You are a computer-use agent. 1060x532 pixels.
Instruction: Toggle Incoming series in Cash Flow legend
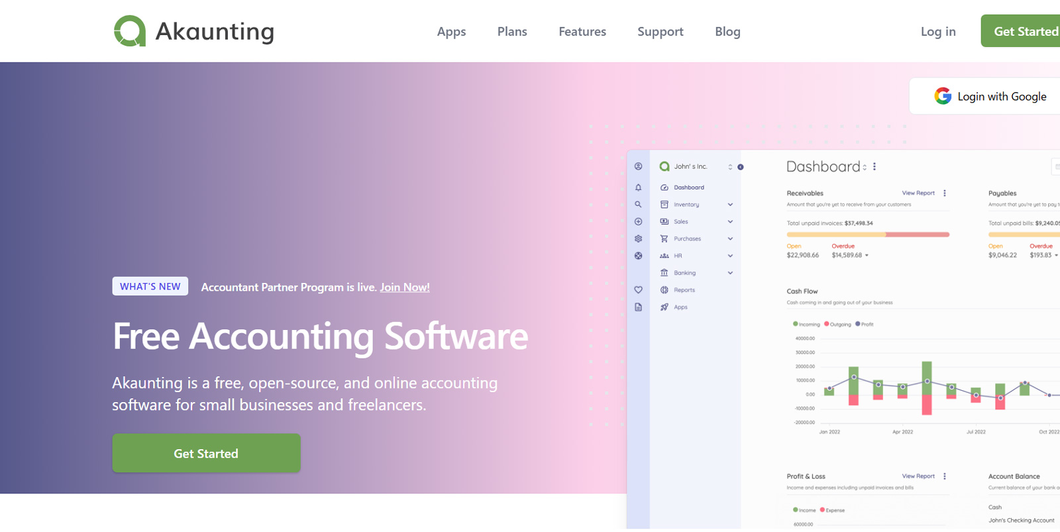pyautogui.click(x=806, y=325)
